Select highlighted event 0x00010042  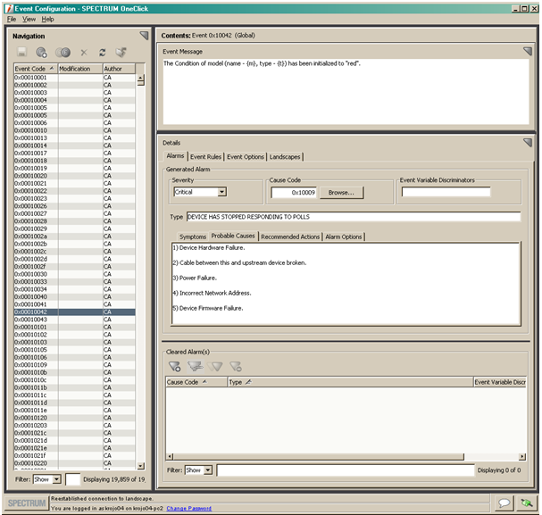(74, 311)
